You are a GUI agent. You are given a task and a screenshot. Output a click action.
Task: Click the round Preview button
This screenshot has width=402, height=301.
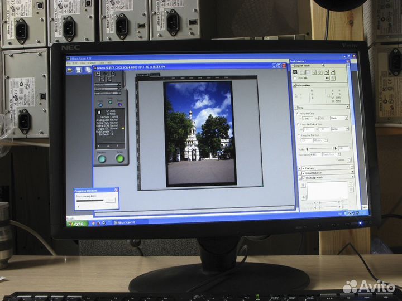coord(102,158)
